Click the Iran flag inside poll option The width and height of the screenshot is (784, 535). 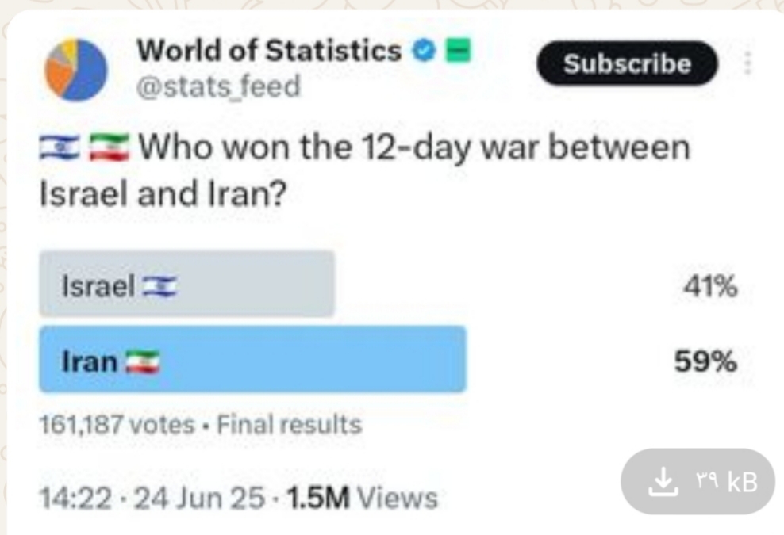coord(143,362)
